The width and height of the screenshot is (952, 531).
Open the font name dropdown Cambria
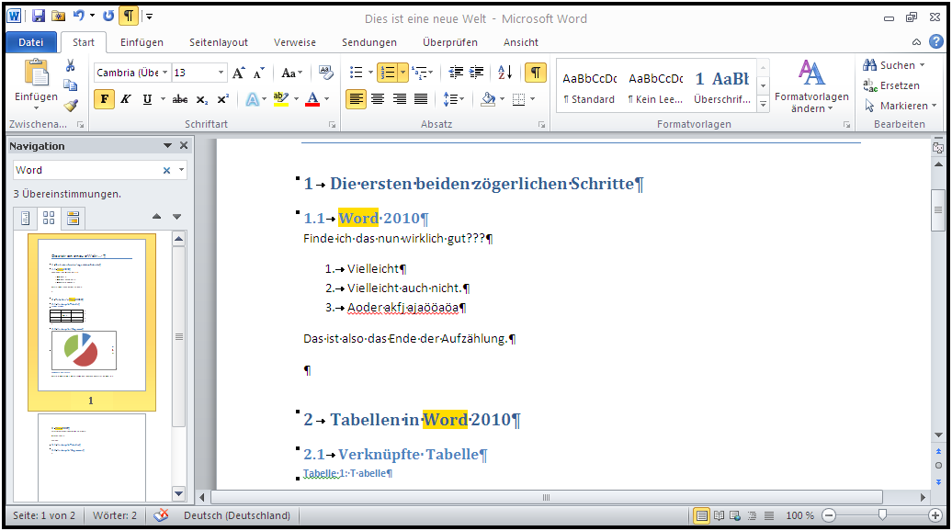coord(164,73)
